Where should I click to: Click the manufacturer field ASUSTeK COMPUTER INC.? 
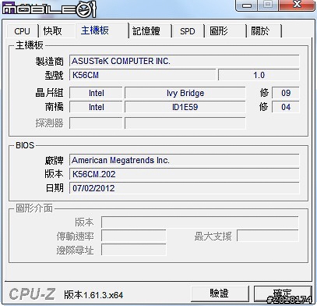pyautogui.click(x=185, y=61)
